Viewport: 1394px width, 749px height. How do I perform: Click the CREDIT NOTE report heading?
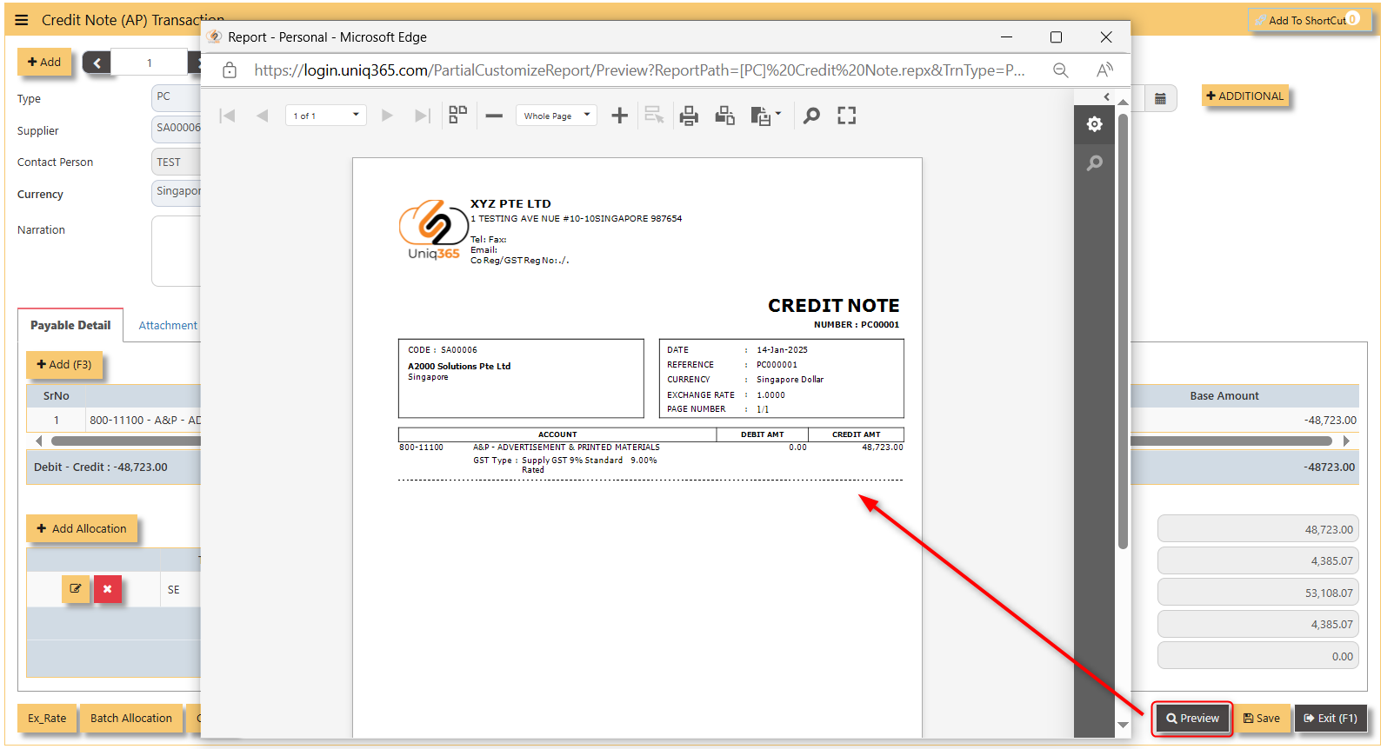click(x=833, y=306)
